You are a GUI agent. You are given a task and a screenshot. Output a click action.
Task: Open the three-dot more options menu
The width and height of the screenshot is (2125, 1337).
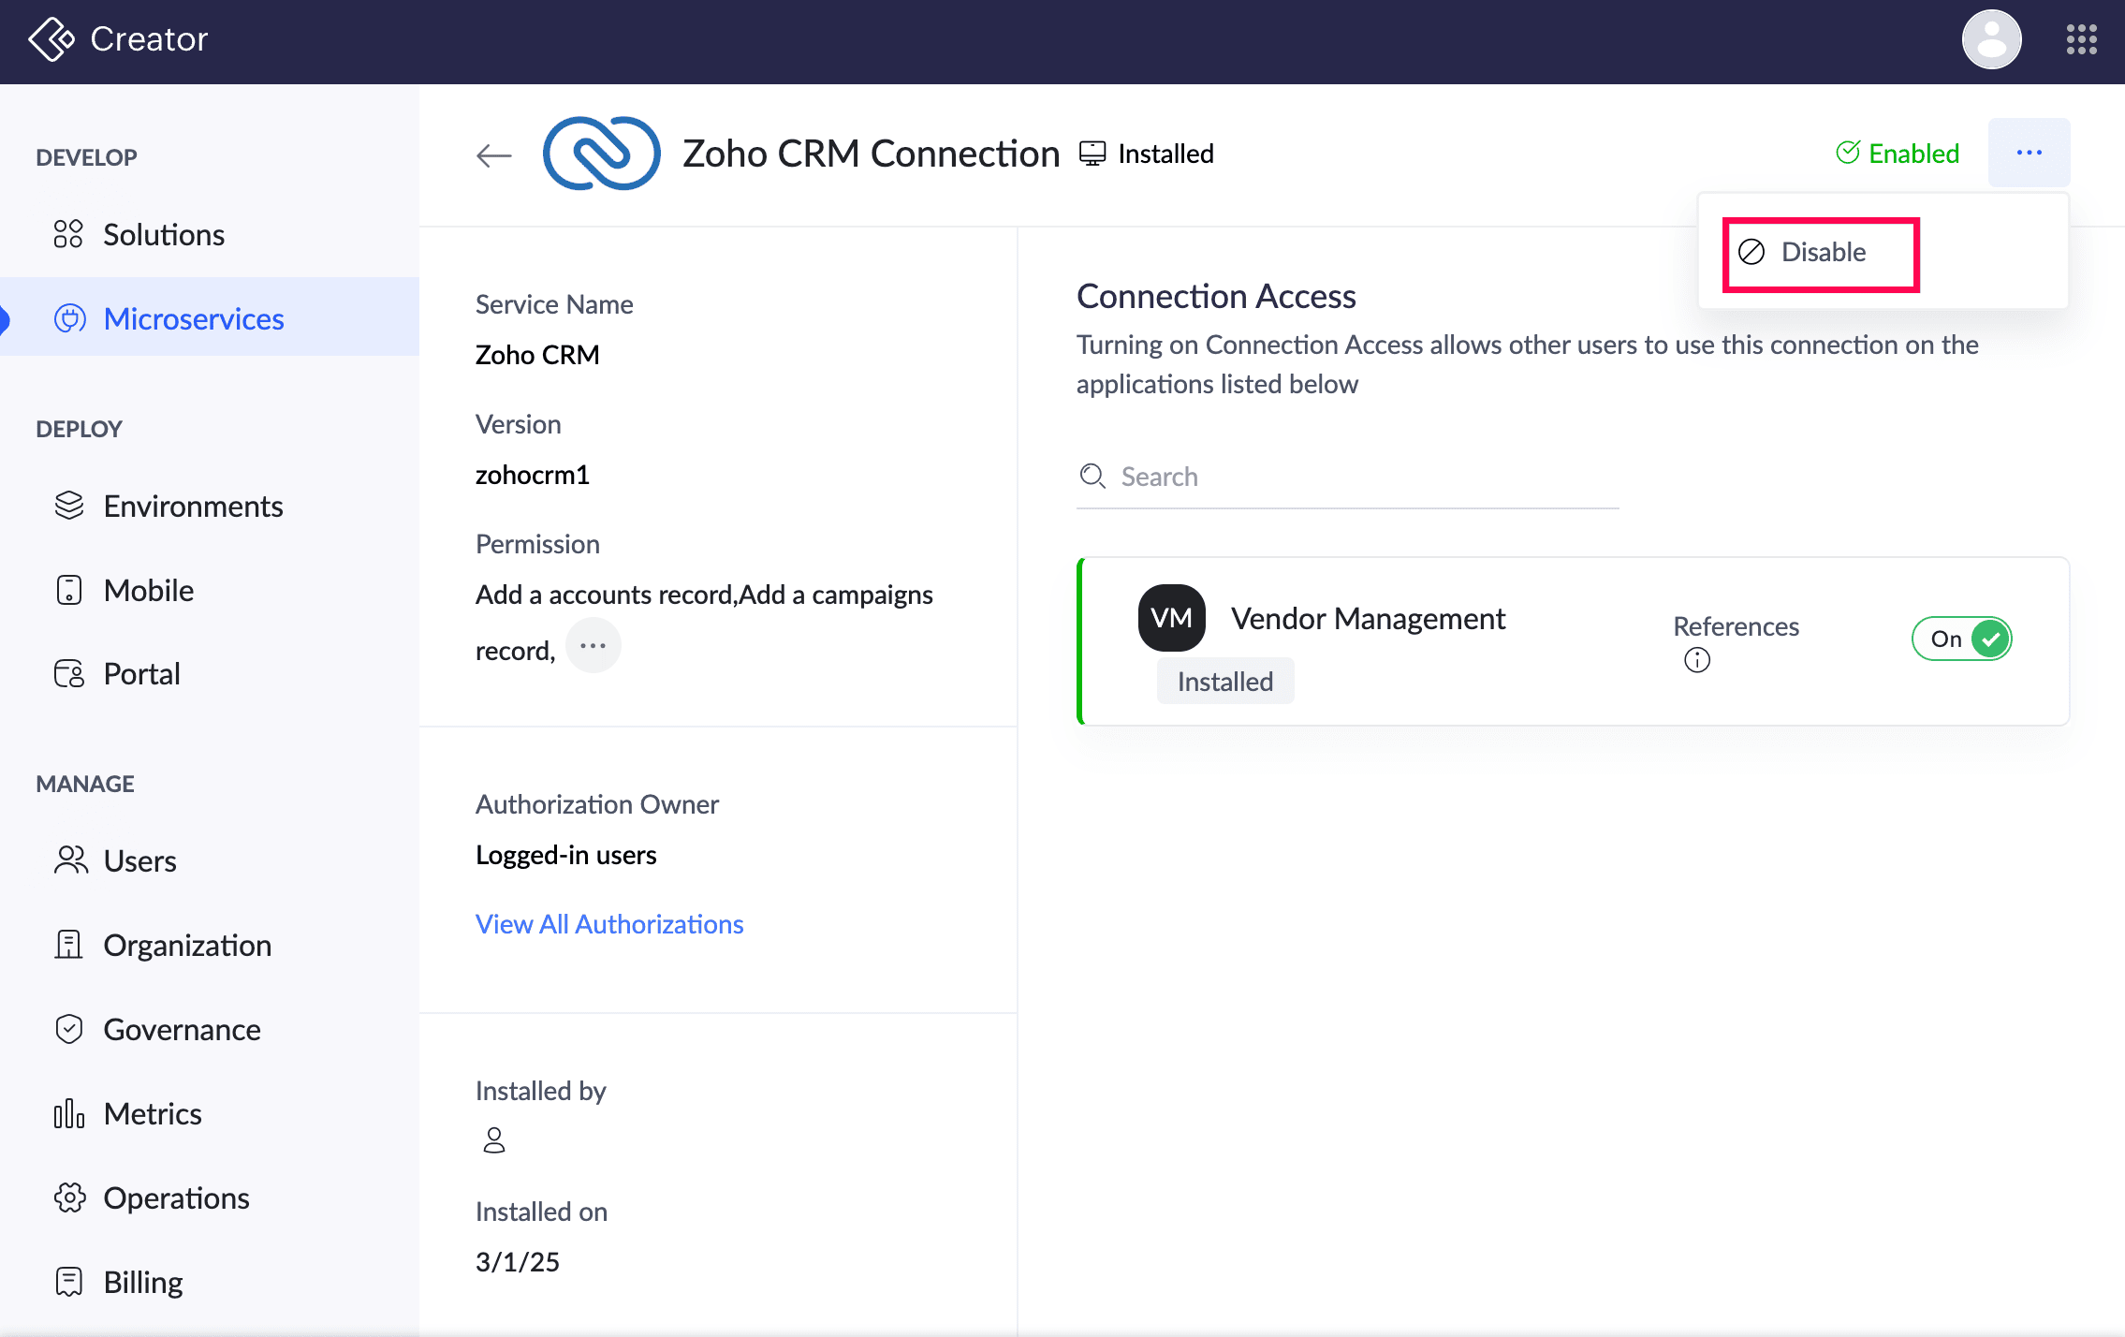pos(2029,153)
